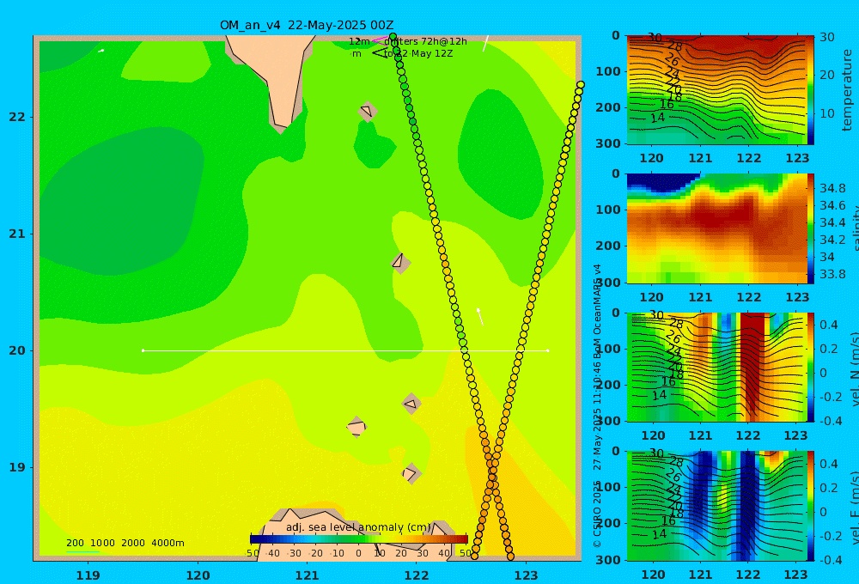The width and height of the screenshot is (859, 584).
Task: Click the drifter track endpoint at upper right edge
Action: pyautogui.click(x=581, y=85)
